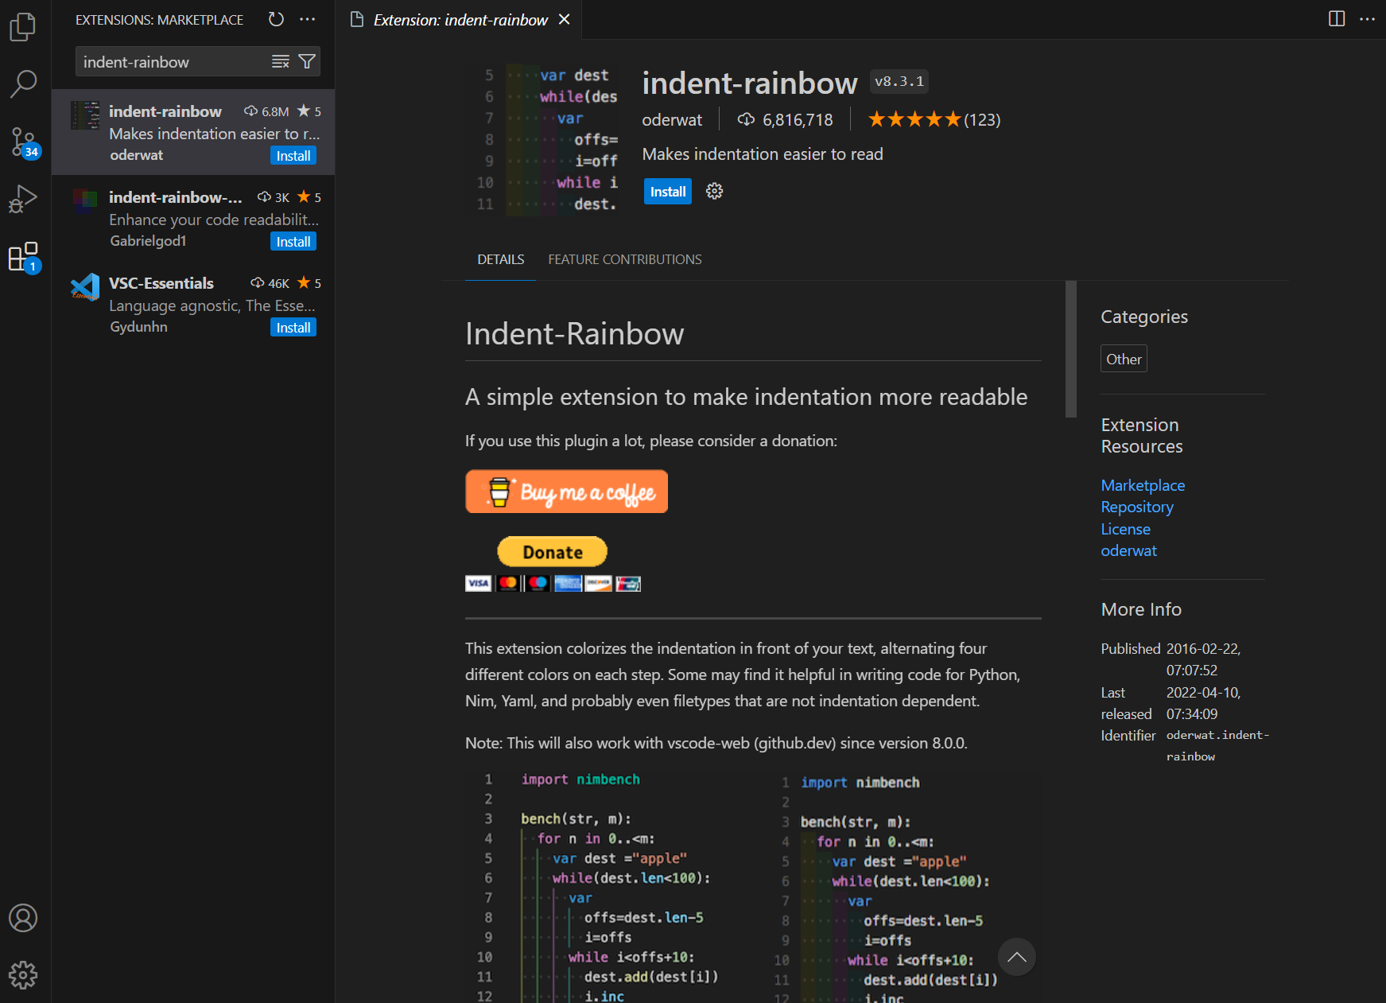Viewport: 1386px width, 1003px height.
Task: Click the Buy me a coffee button
Action: pos(566,492)
